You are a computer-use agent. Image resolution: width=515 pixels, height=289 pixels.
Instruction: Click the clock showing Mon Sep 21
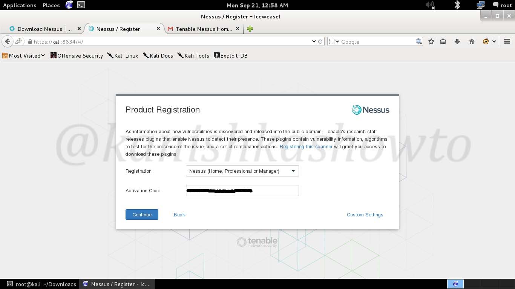(257, 5)
